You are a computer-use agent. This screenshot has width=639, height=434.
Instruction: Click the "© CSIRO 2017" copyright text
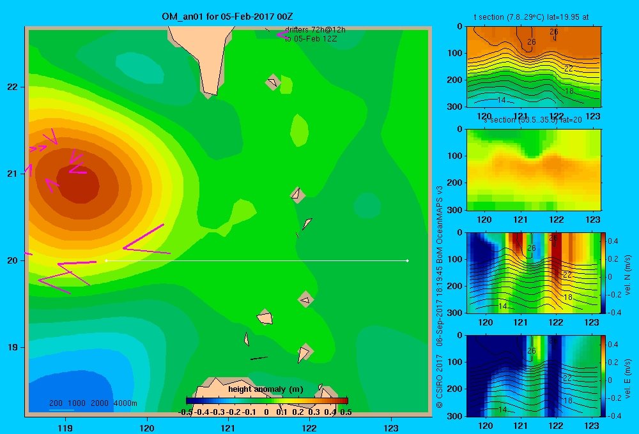point(440,382)
